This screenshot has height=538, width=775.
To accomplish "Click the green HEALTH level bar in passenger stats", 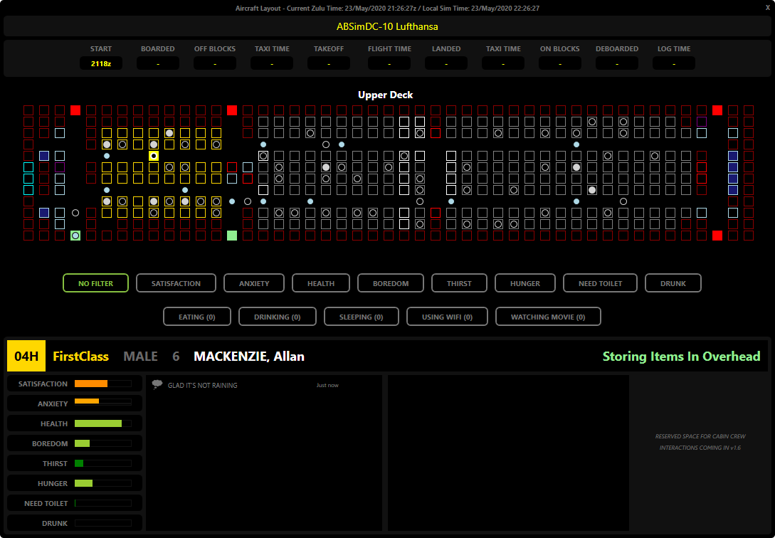I will 102,423.
